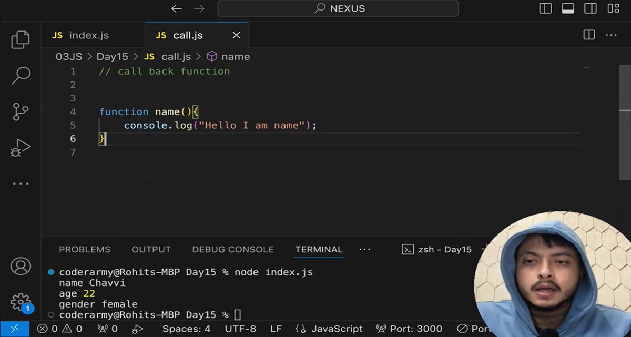Change the LF end of line sequence
Viewport: 631px width, 337px height.
[276, 329]
